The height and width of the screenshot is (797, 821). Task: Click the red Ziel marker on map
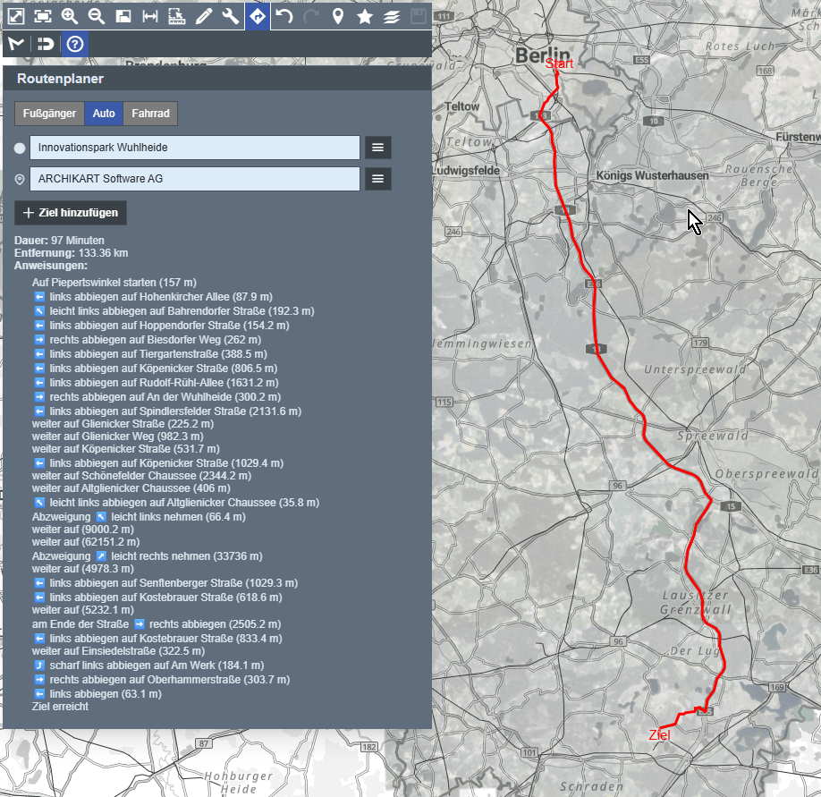click(659, 734)
